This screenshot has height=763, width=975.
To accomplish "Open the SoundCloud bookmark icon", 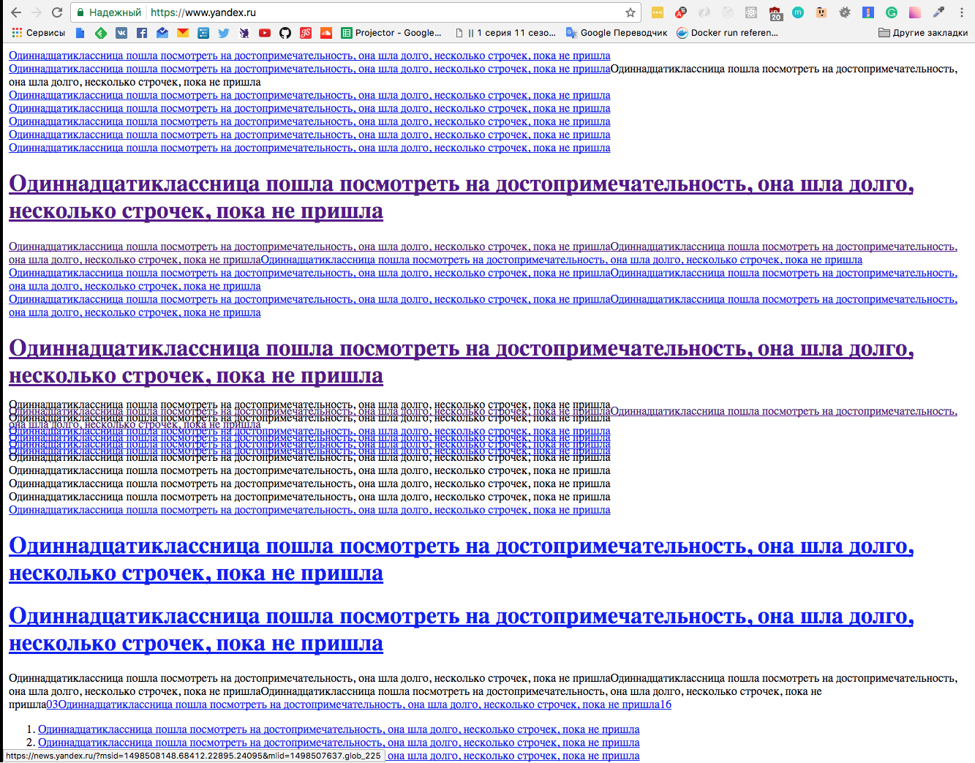I will [326, 33].
